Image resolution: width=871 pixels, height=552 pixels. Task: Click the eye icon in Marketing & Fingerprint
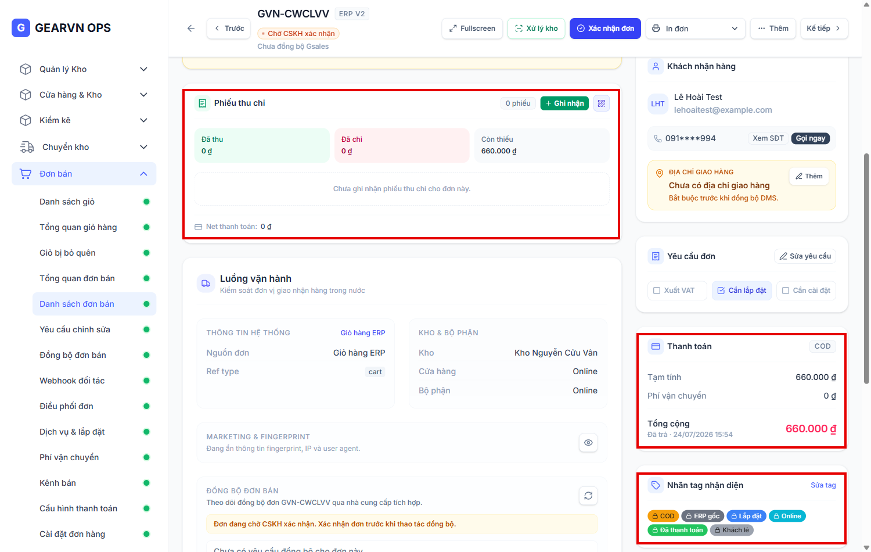tap(588, 443)
